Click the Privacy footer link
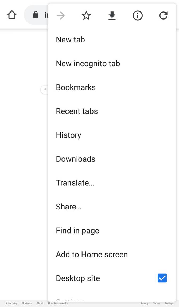The width and height of the screenshot is (179, 307). [144, 303]
